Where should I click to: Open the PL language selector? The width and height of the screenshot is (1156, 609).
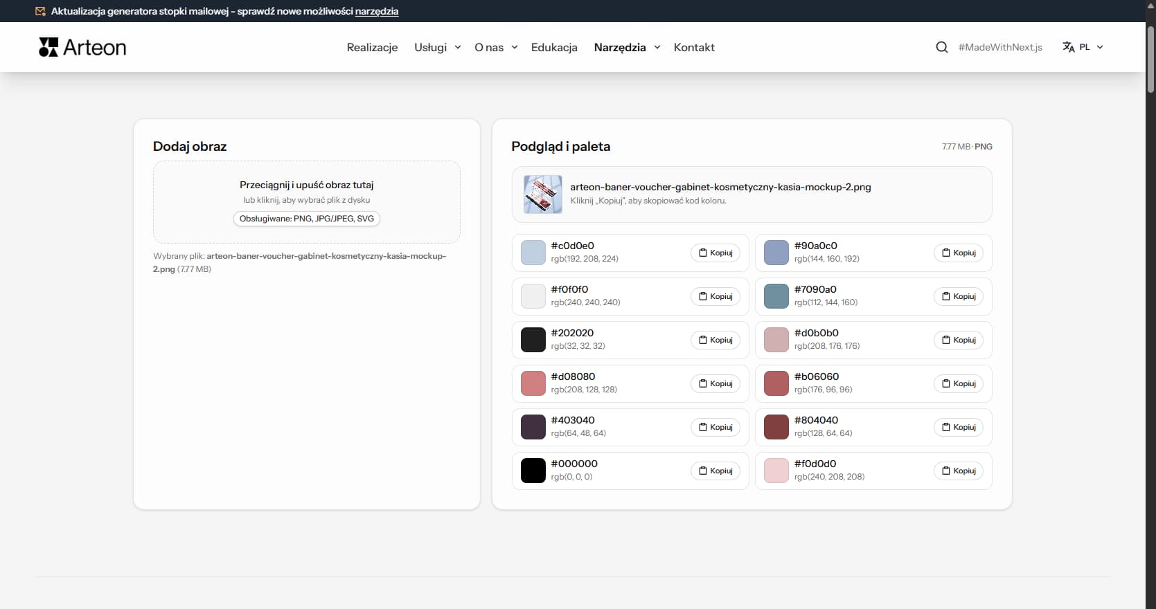click(1091, 47)
